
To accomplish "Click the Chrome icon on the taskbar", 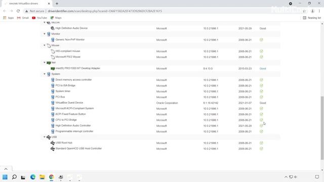I will pyautogui.click(x=52, y=177).
